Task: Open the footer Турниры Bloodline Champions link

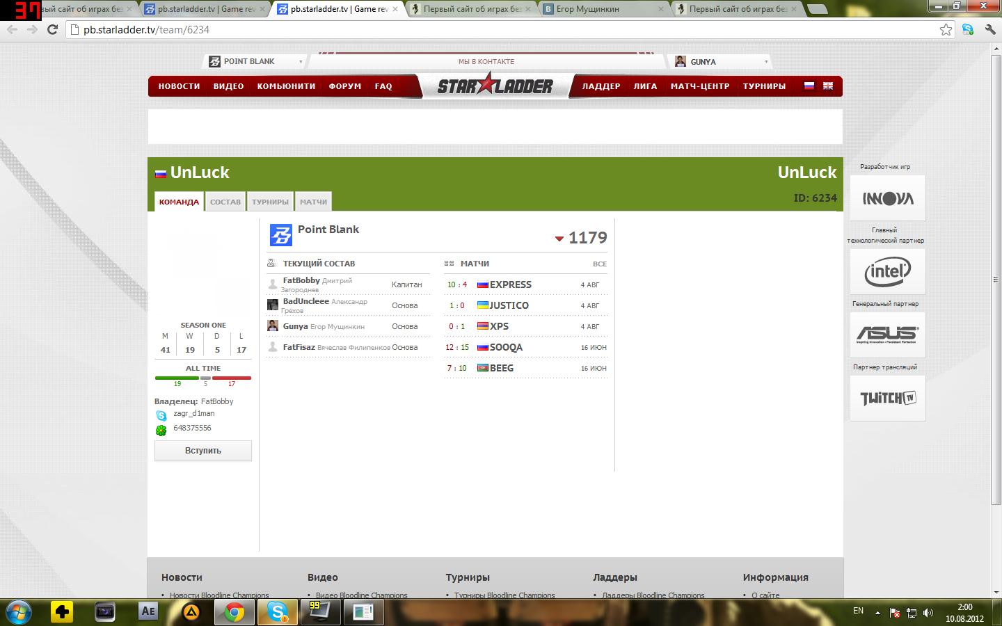Action: tap(504, 595)
